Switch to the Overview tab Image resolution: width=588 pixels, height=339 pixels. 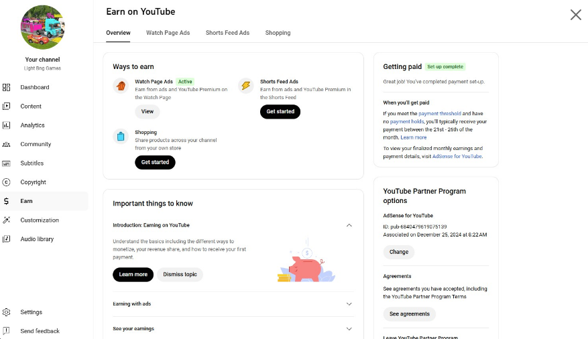pyautogui.click(x=118, y=33)
